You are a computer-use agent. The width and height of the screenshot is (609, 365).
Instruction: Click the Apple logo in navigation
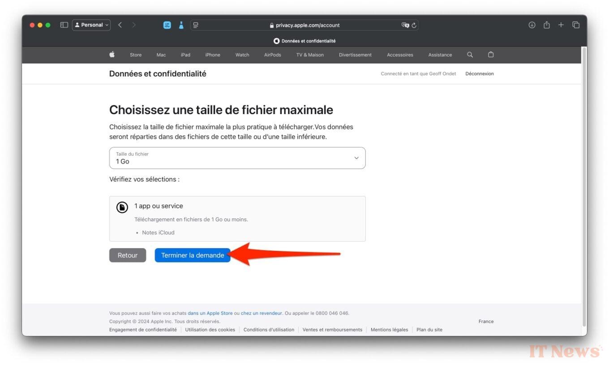coord(112,55)
